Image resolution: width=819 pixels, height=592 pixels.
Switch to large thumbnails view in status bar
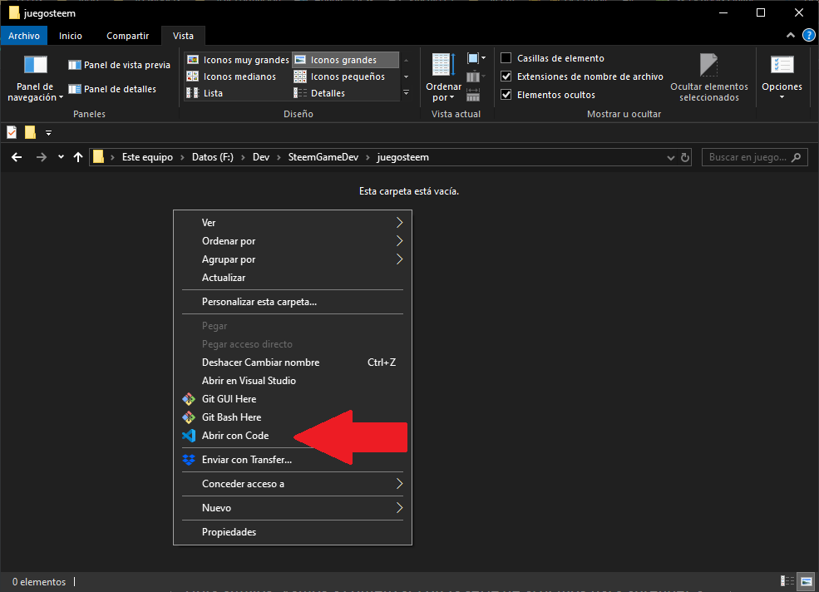point(807,581)
